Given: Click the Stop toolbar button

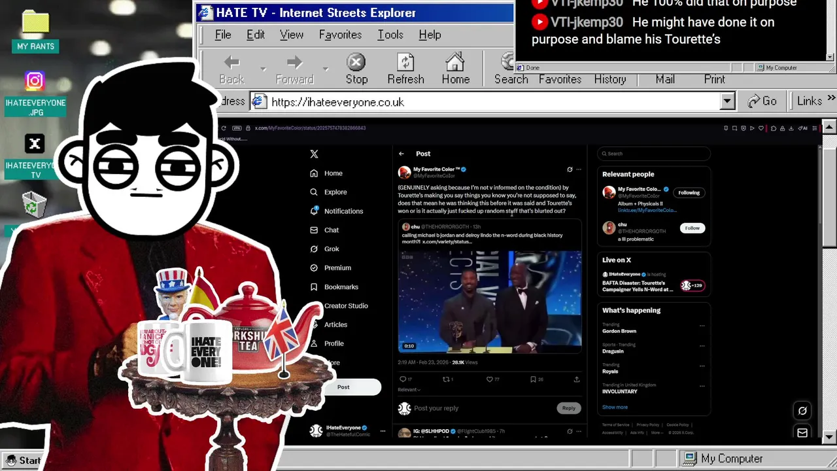Looking at the screenshot, I should (356, 69).
